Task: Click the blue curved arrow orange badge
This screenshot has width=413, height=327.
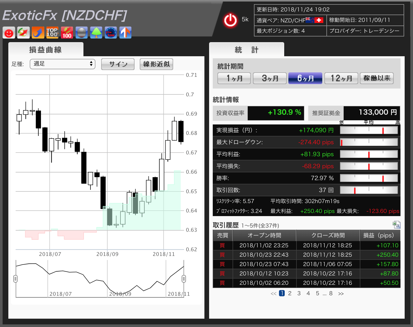Action: 38,33
